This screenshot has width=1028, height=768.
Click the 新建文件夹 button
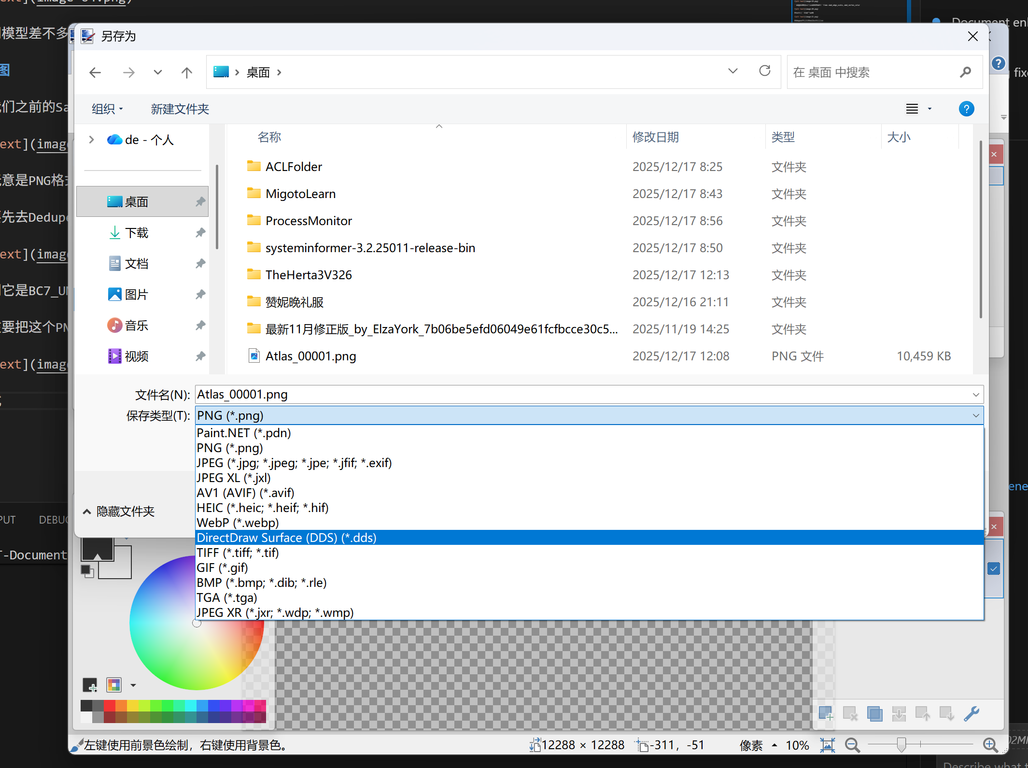click(x=180, y=109)
